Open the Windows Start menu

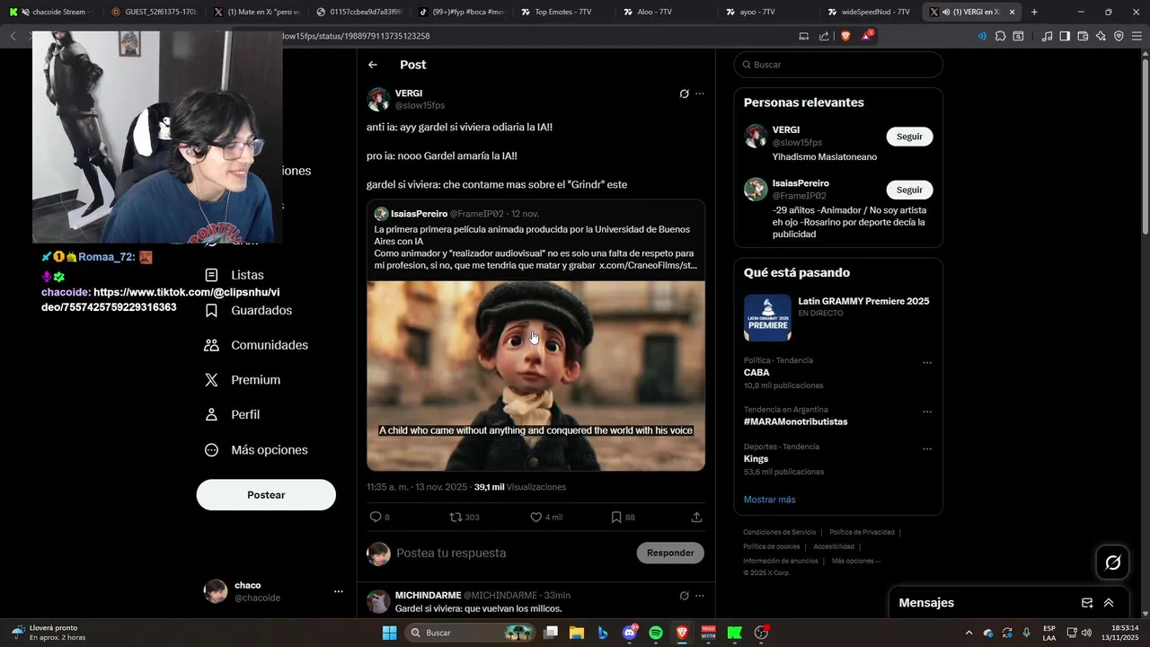389,633
